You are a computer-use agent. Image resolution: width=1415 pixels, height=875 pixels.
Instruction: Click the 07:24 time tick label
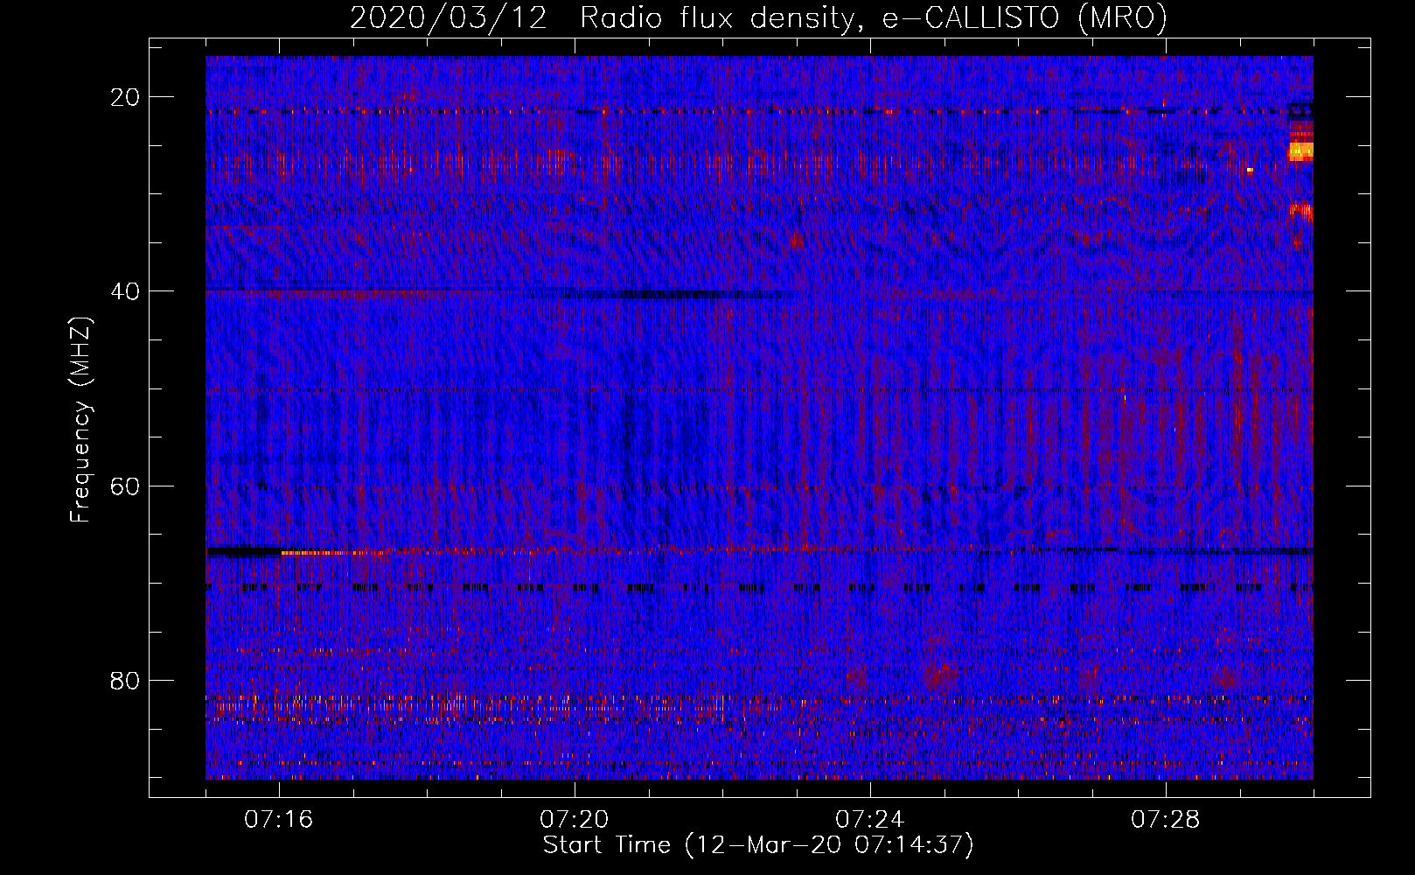[x=870, y=820]
